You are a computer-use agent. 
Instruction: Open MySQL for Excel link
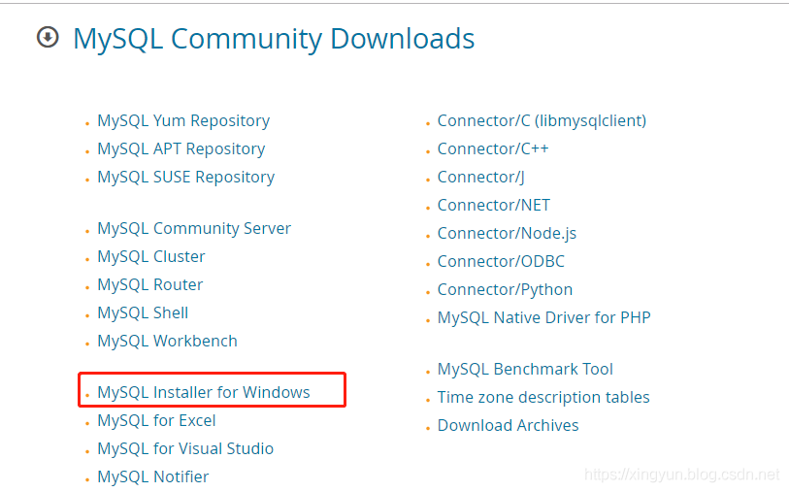click(x=156, y=421)
